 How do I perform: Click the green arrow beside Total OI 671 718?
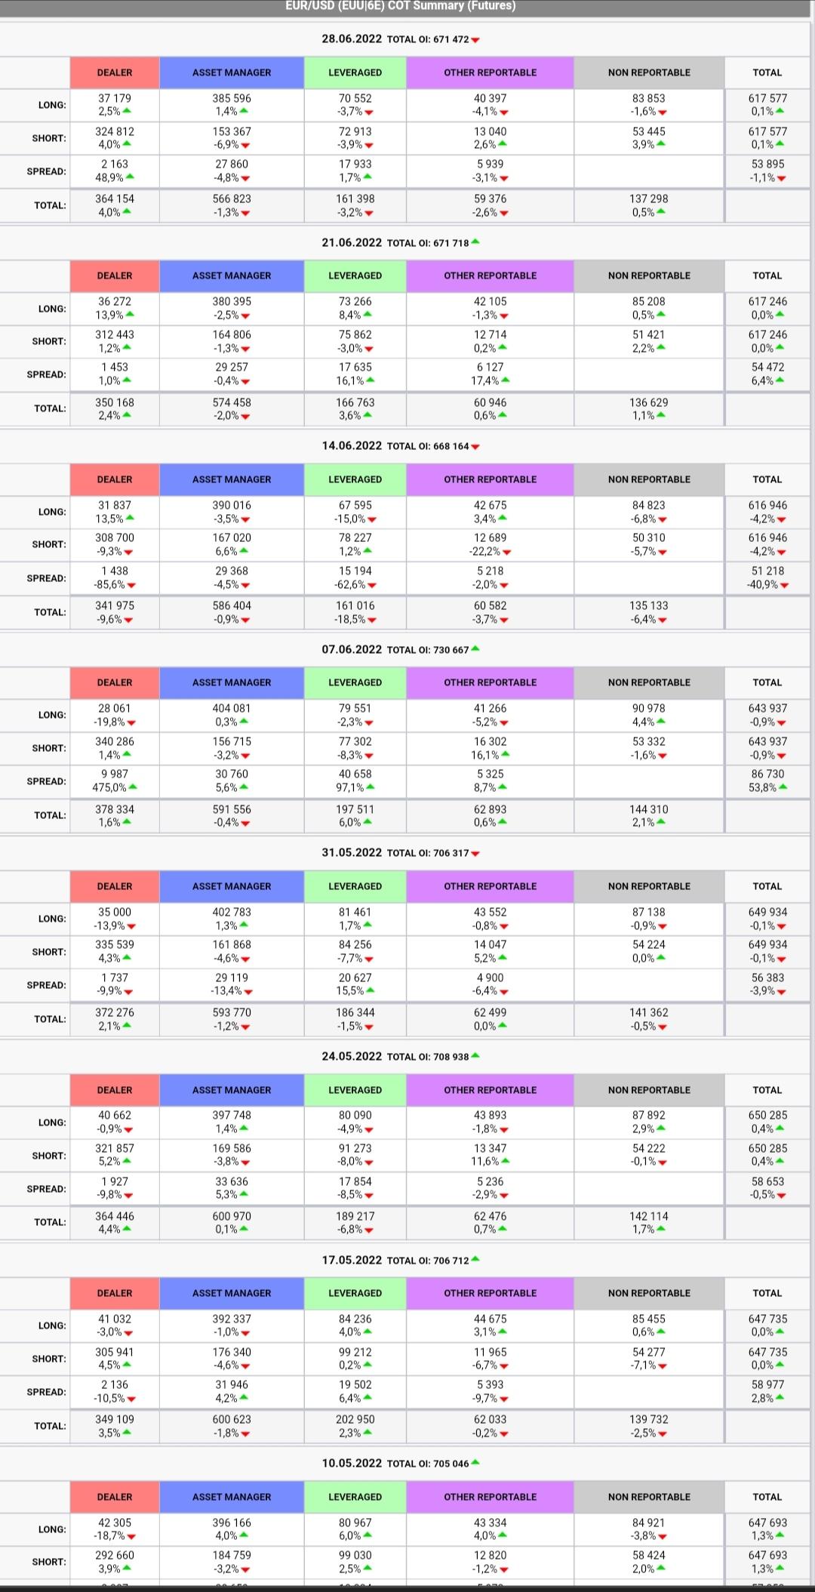point(475,242)
